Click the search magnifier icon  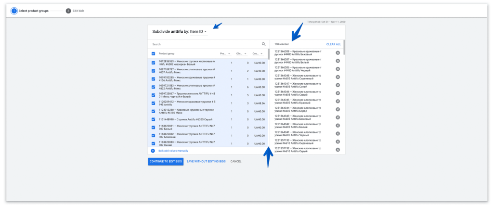click(x=263, y=44)
